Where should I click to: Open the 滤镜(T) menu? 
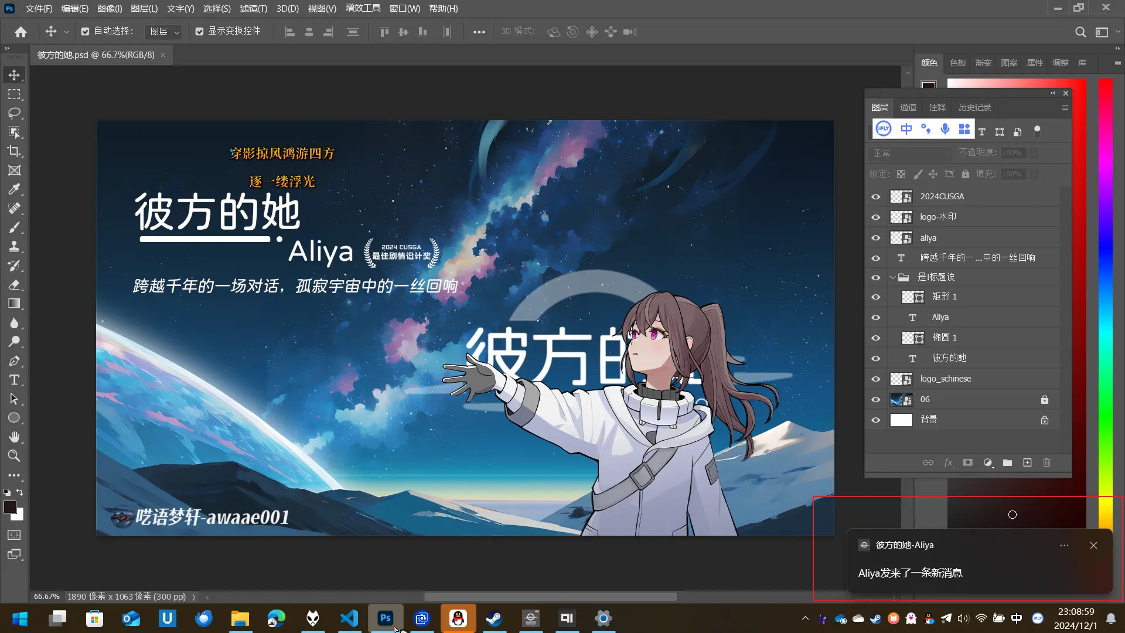click(253, 9)
